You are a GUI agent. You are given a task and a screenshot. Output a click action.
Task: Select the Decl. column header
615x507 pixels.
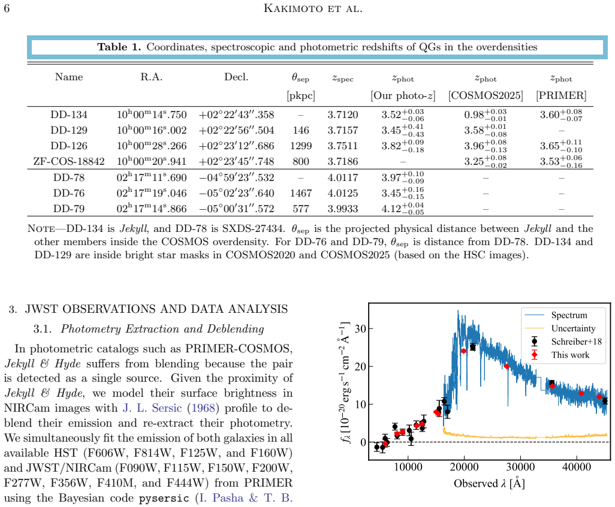(x=236, y=77)
